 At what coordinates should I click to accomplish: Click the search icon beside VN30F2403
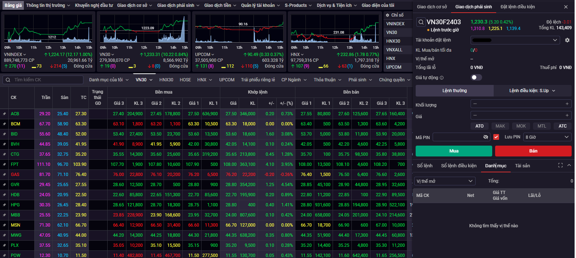pos(421,22)
